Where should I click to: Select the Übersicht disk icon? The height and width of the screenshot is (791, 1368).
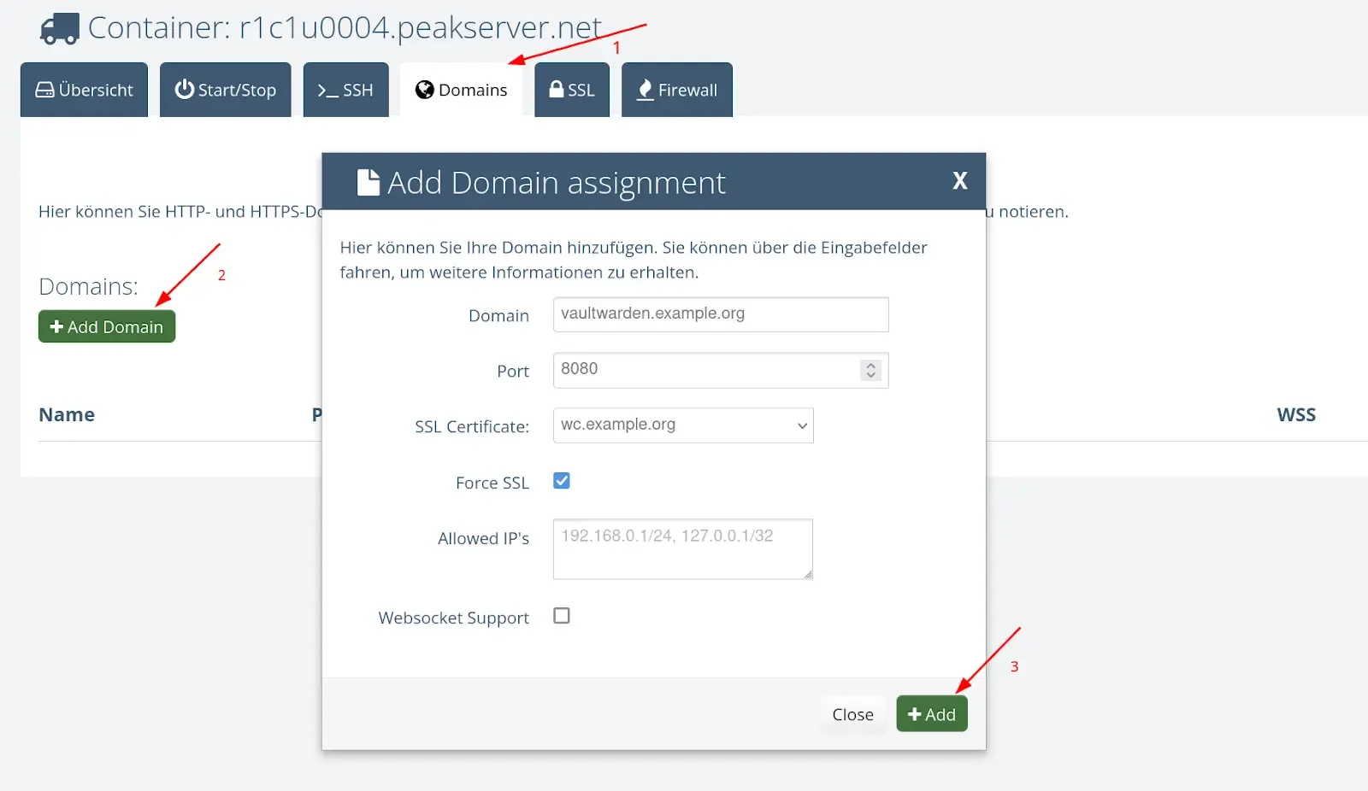tap(44, 89)
